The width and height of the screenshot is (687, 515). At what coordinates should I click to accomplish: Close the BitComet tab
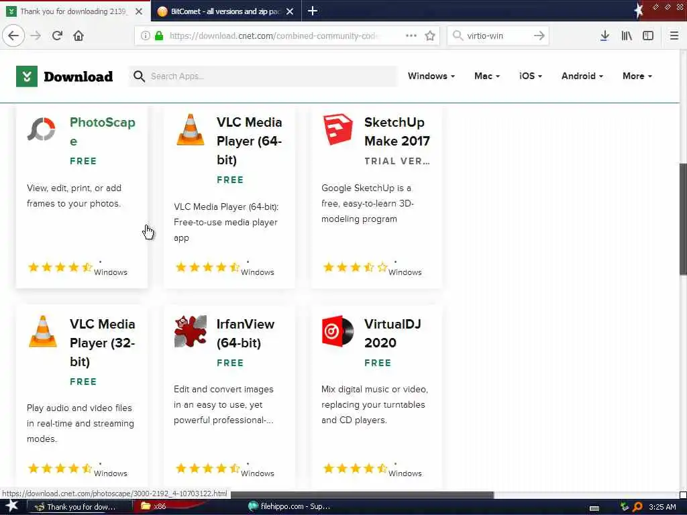(290, 11)
